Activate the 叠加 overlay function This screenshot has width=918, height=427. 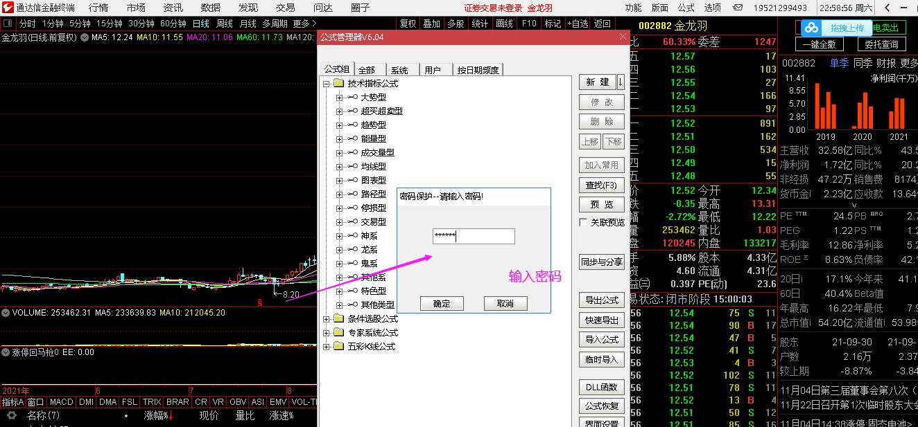[431, 23]
